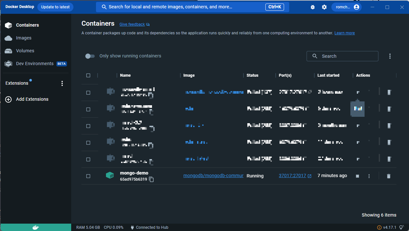Open mongodb/mongodb-commur image link
The width and height of the screenshot is (409, 231).
213,175
